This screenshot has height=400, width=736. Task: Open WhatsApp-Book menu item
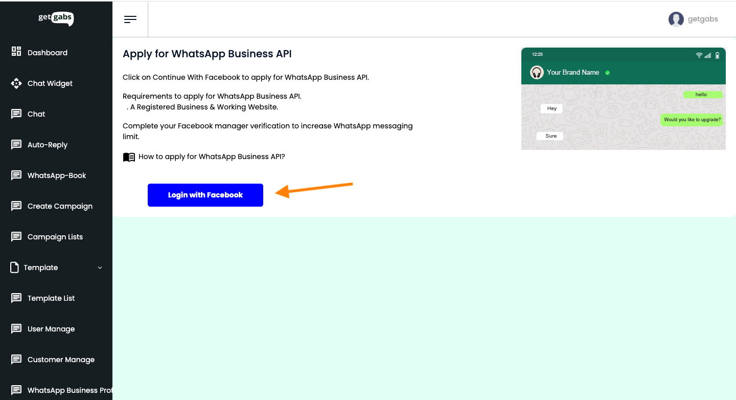coord(57,175)
